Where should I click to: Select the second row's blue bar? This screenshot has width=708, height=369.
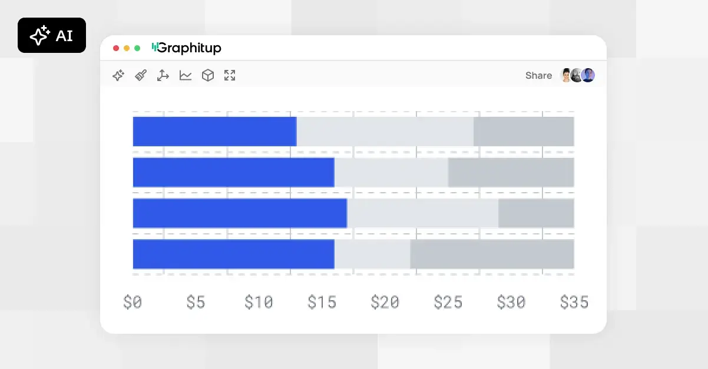tap(233, 172)
